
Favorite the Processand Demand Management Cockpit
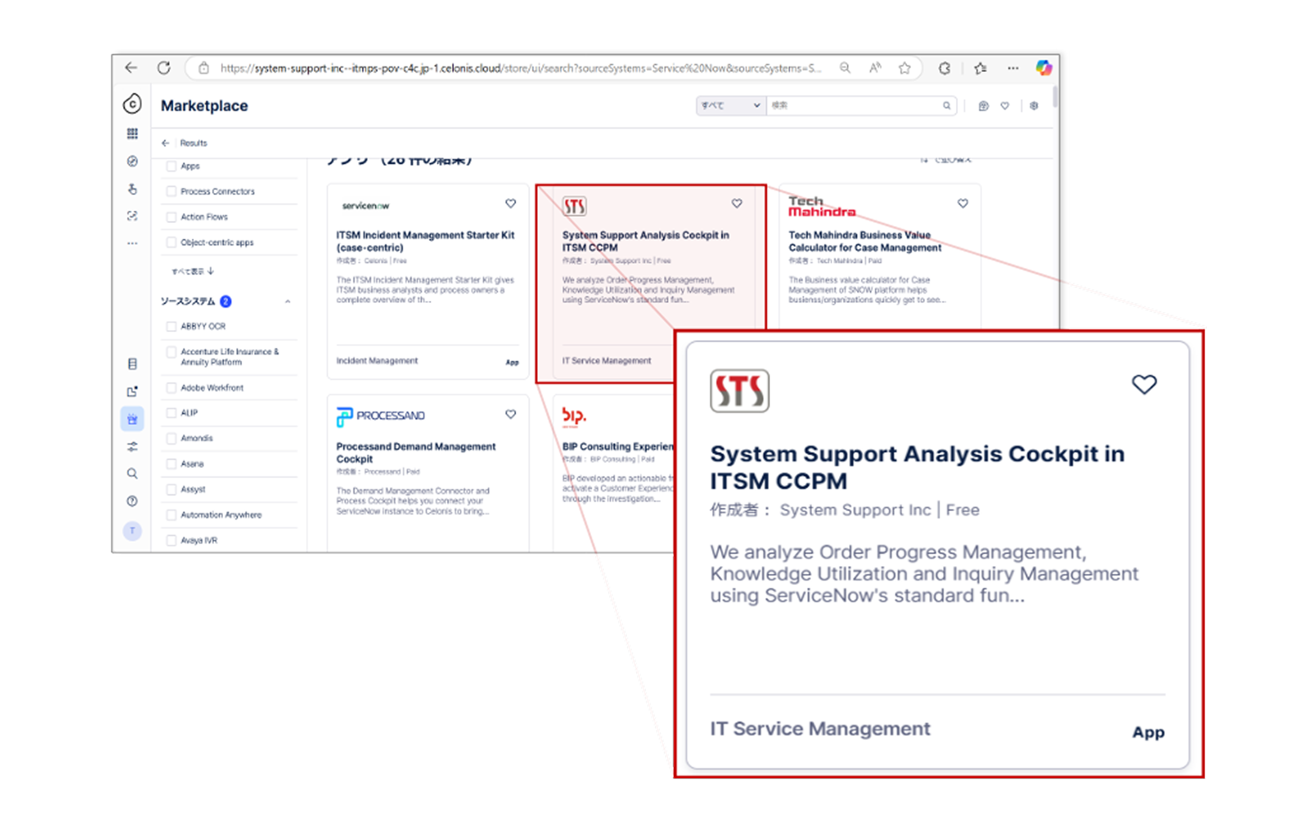[511, 414]
